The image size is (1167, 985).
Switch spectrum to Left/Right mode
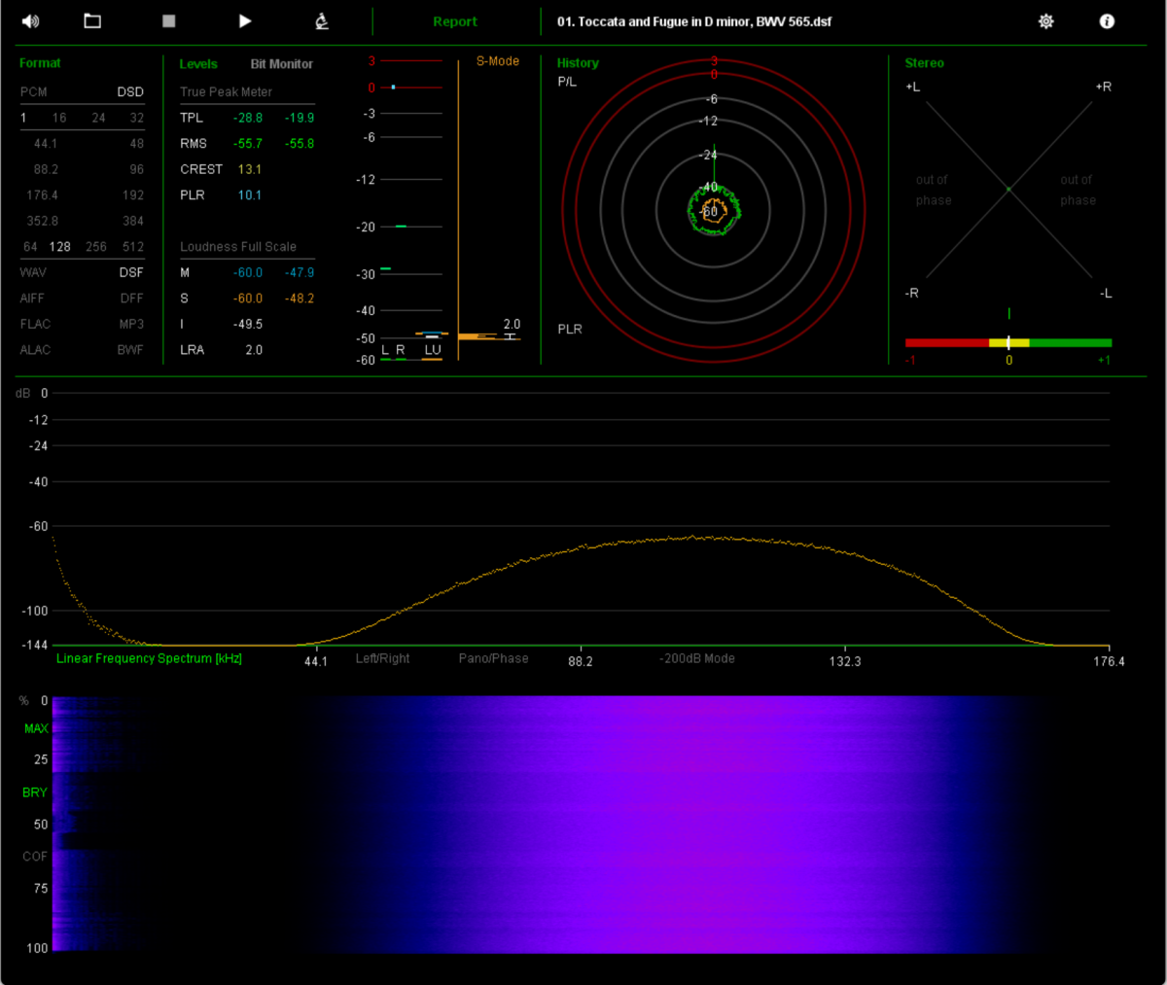coord(382,659)
